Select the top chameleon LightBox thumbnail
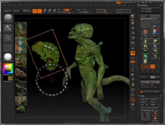The height and width of the screenshot is (125, 165). pyautogui.click(x=21, y=30)
